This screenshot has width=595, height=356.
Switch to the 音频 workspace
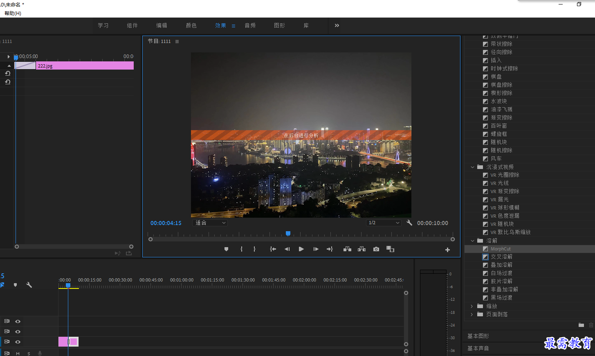tap(250, 25)
